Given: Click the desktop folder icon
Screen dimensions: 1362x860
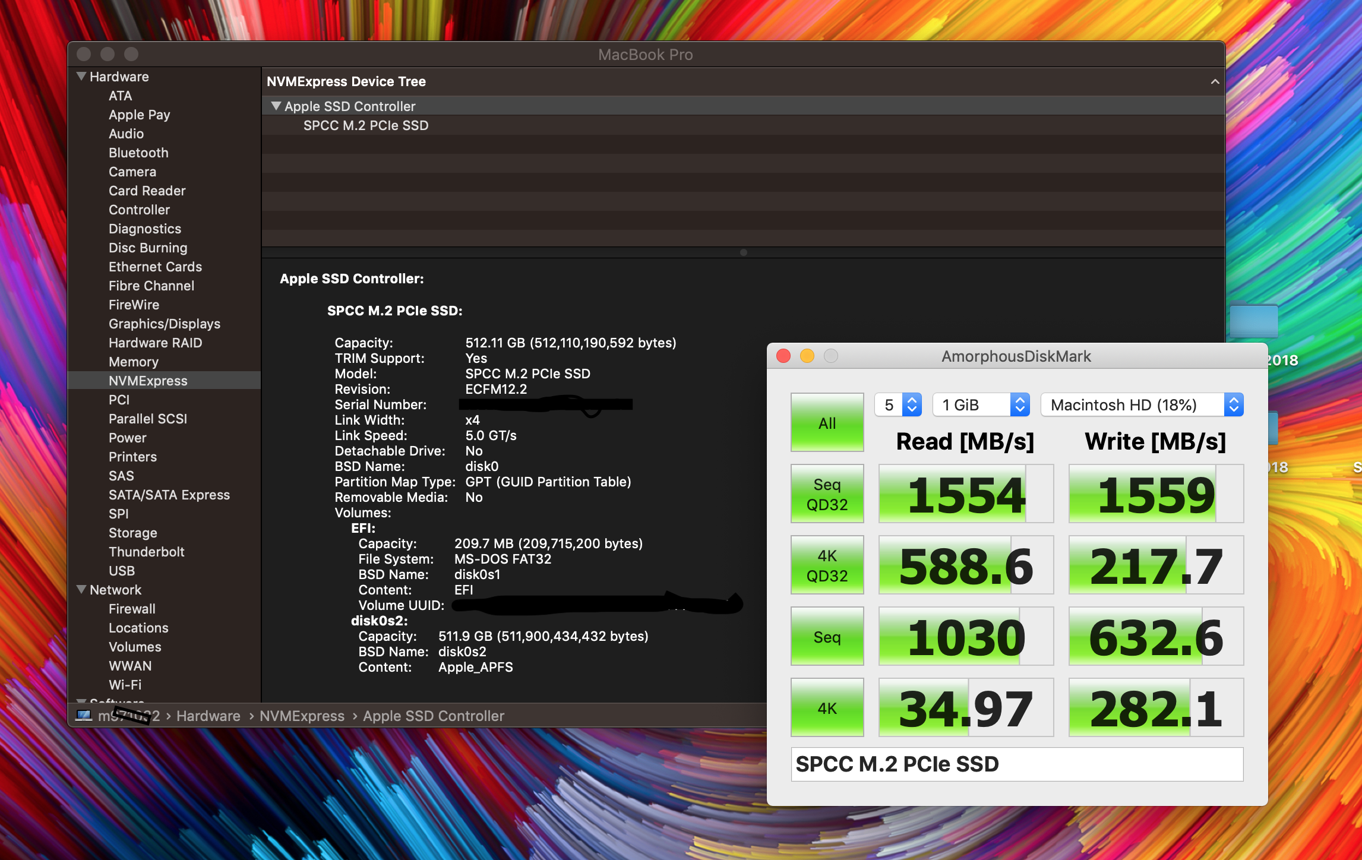Looking at the screenshot, I should [x=1253, y=321].
